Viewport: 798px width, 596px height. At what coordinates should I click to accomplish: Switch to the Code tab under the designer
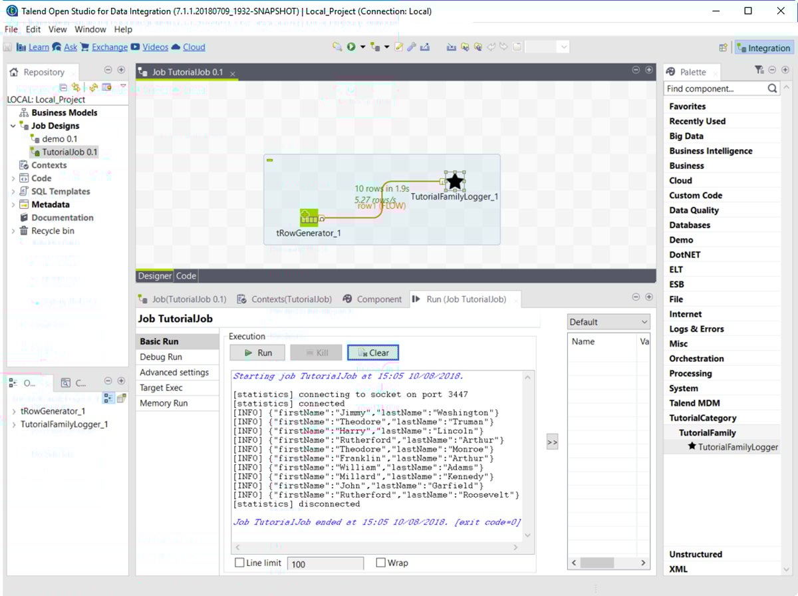186,275
